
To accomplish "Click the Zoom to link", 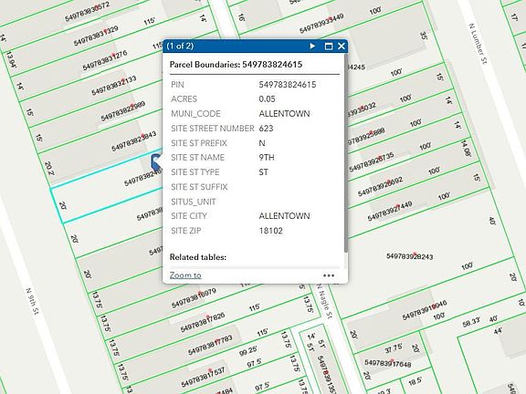I will tap(185, 275).
